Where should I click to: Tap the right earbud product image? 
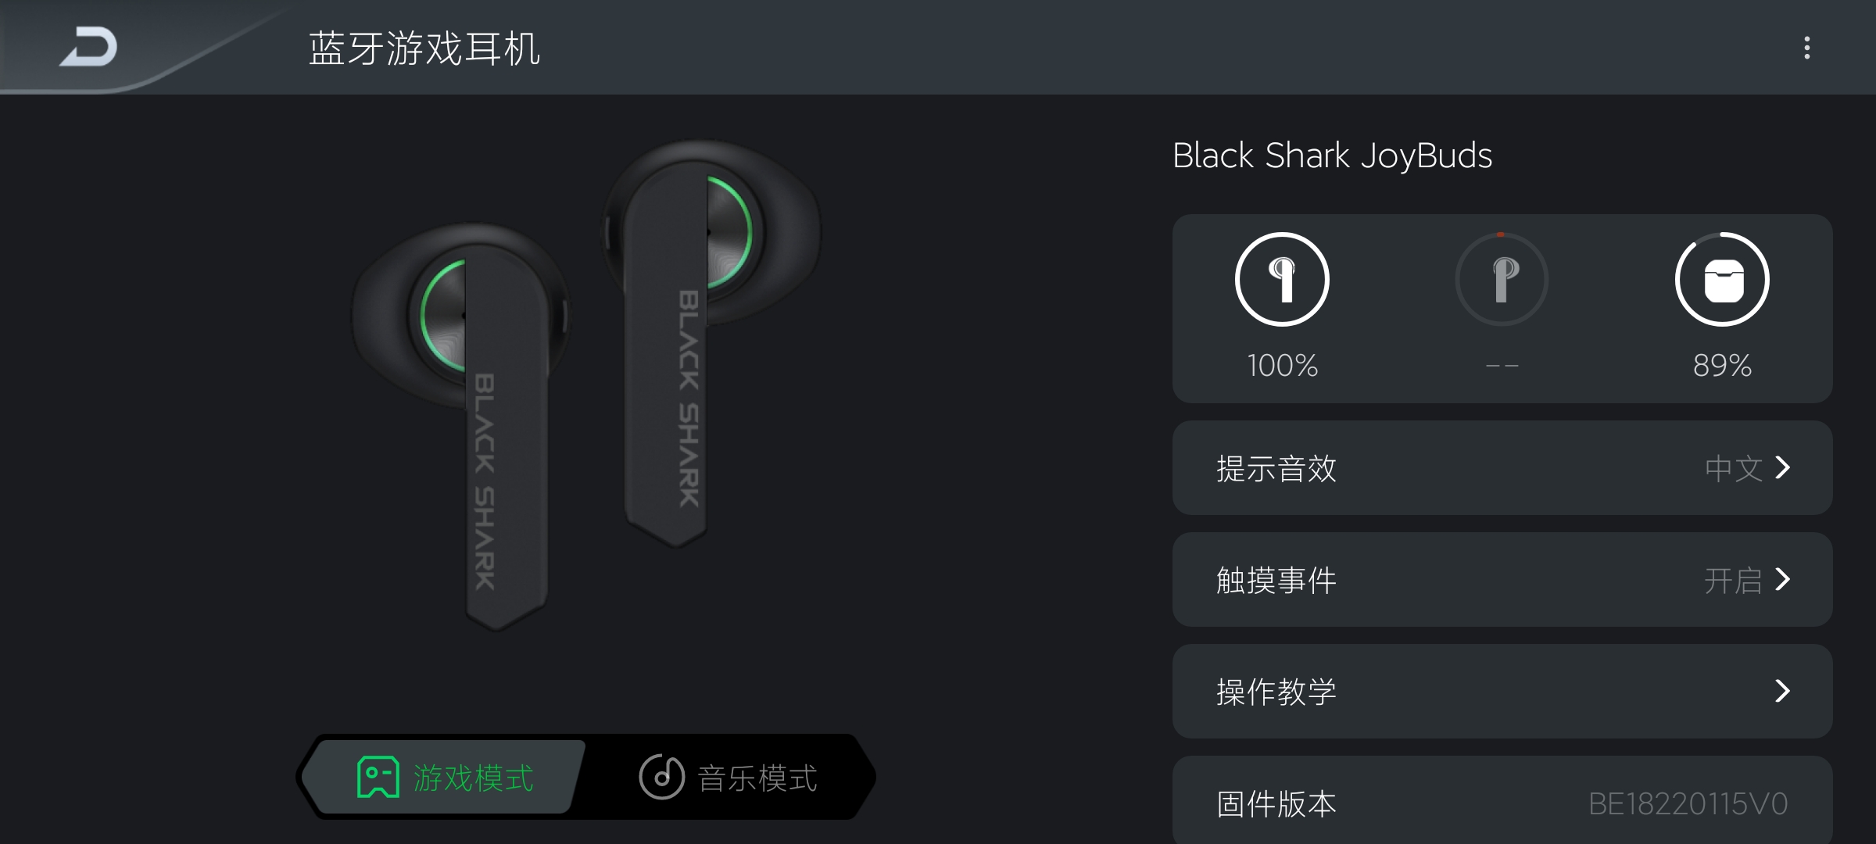[711, 344]
